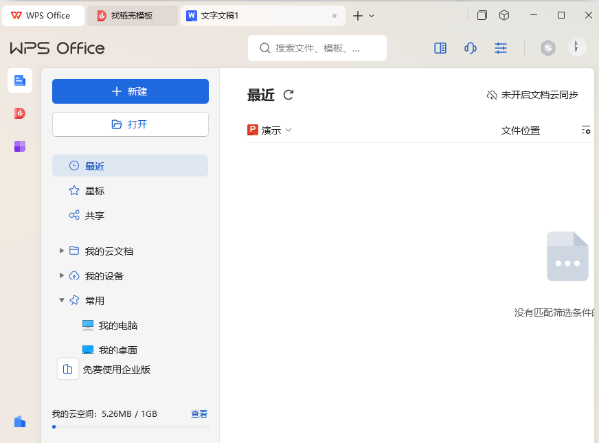Click the cloud space usage progress bar
Image resolution: width=599 pixels, height=443 pixels.
[x=131, y=427]
